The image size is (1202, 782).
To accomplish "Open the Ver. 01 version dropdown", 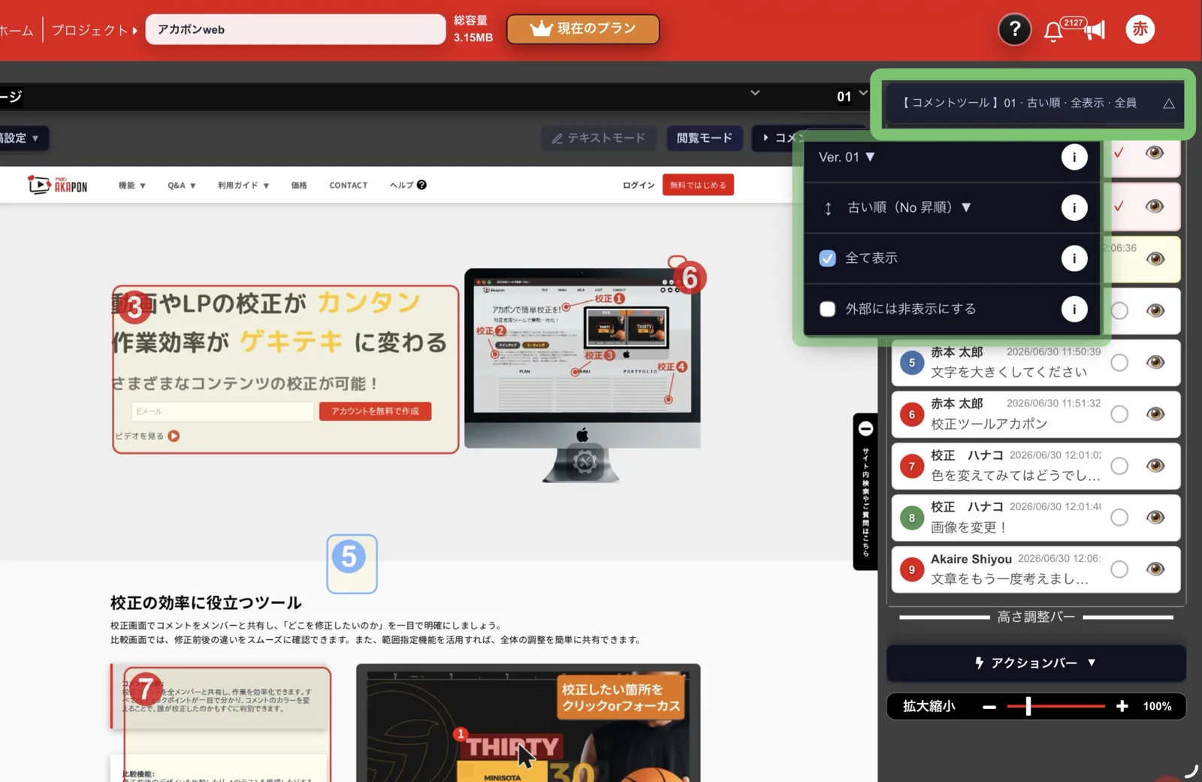I will point(847,157).
